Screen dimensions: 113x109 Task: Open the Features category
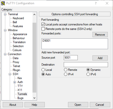click(18, 26)
